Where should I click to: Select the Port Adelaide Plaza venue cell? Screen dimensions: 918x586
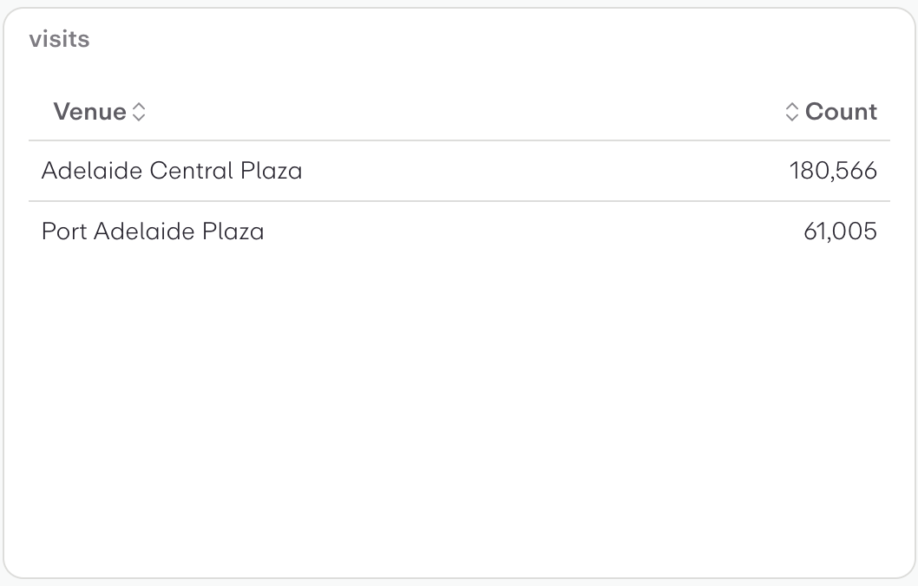[153, 231]
